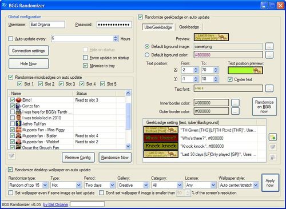The width and height of the screenshot is (286, 209).
Task: Switch to the UberGeekbadge tab
Action: [158, 27]
